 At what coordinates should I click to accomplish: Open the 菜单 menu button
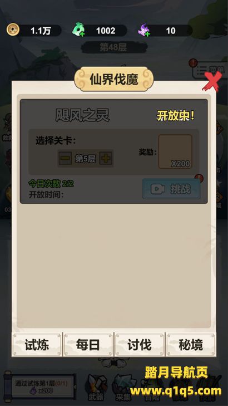[210, 70]
